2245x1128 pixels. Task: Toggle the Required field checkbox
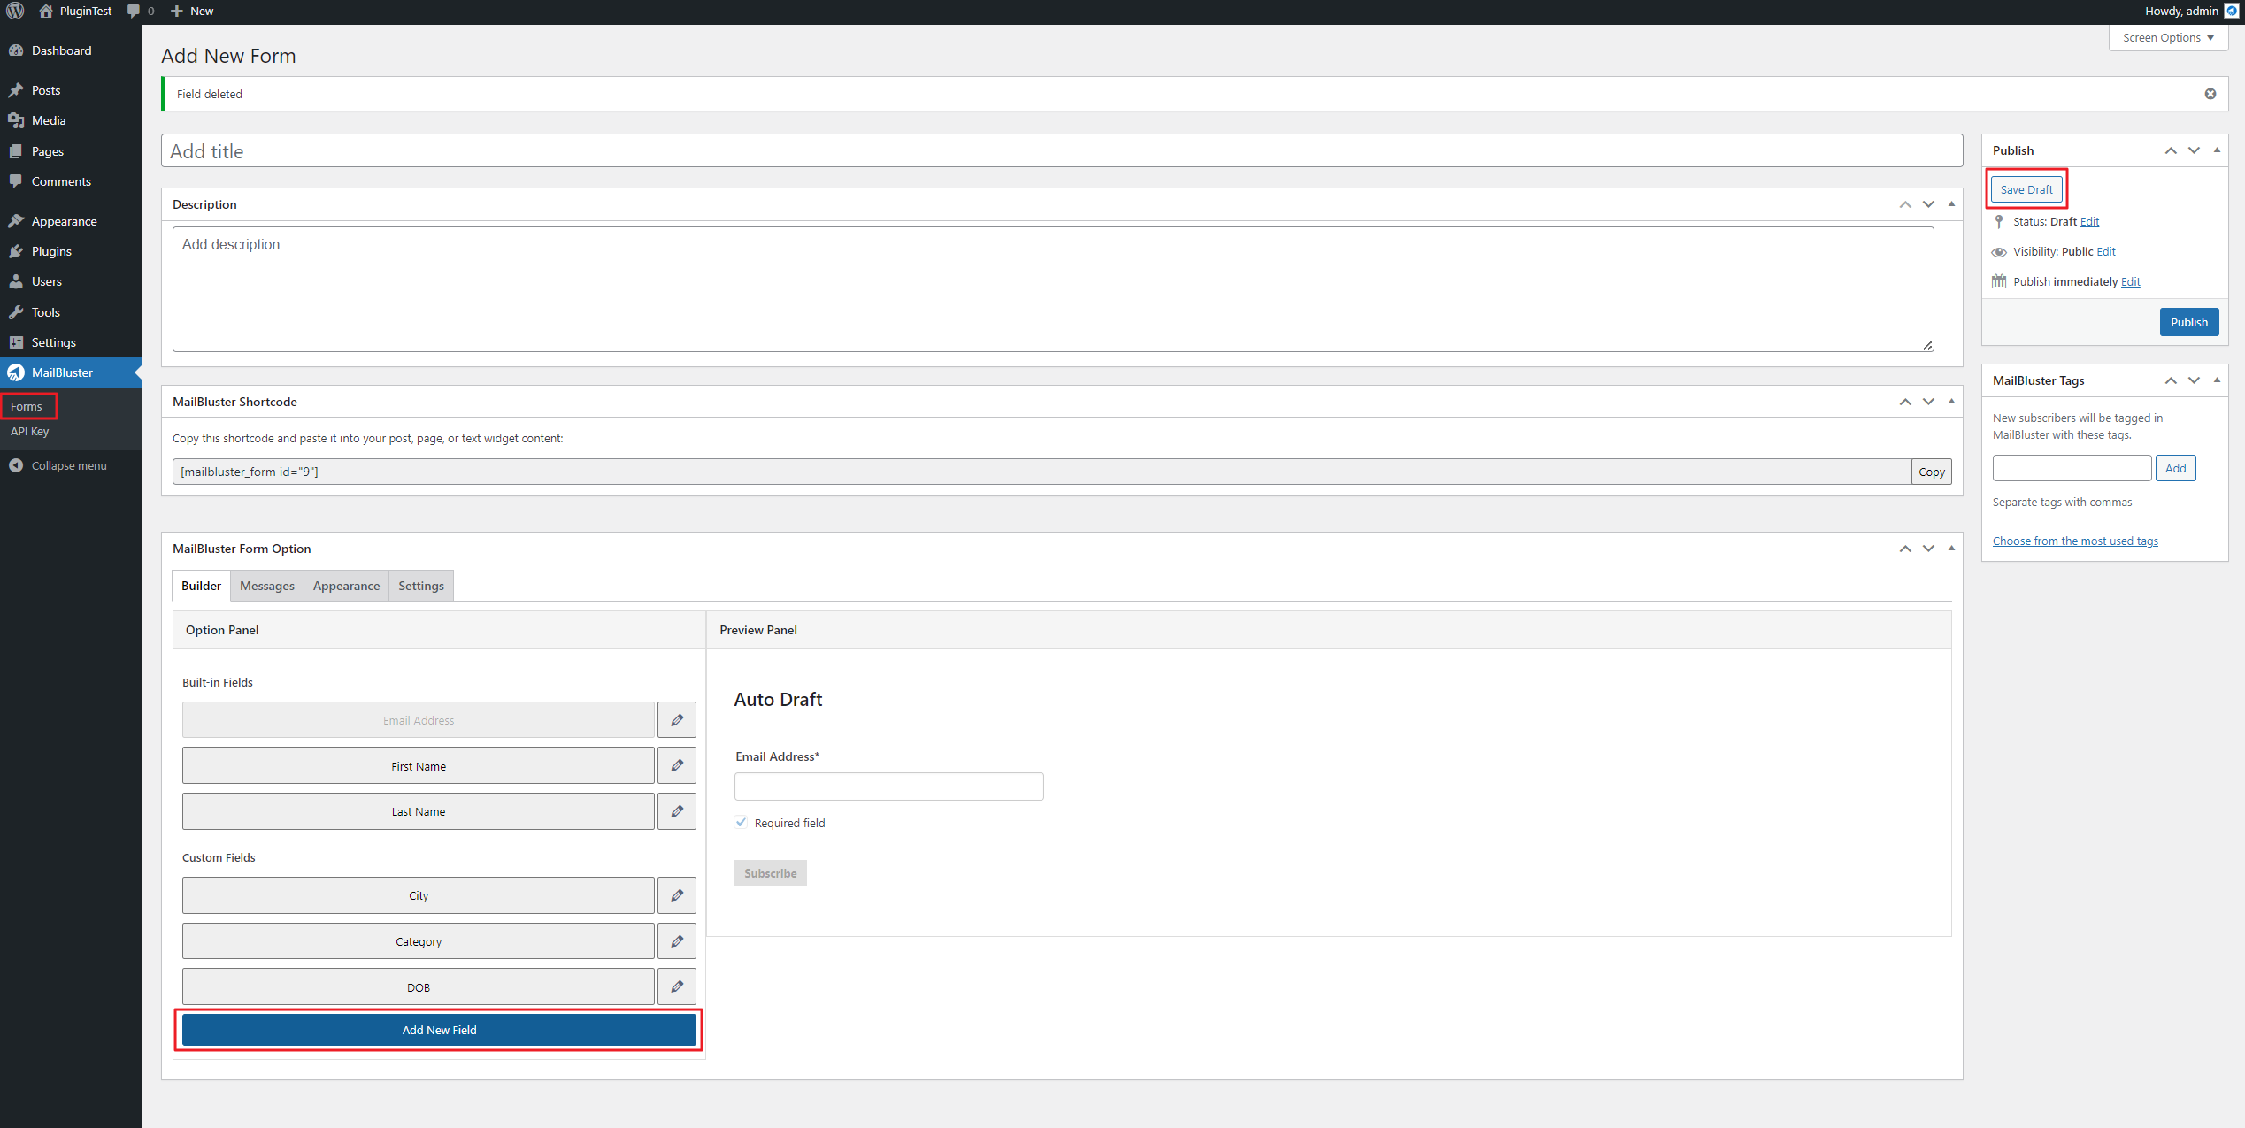pos(742,823)
